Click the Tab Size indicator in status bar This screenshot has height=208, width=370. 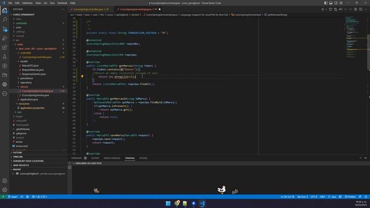302,196
